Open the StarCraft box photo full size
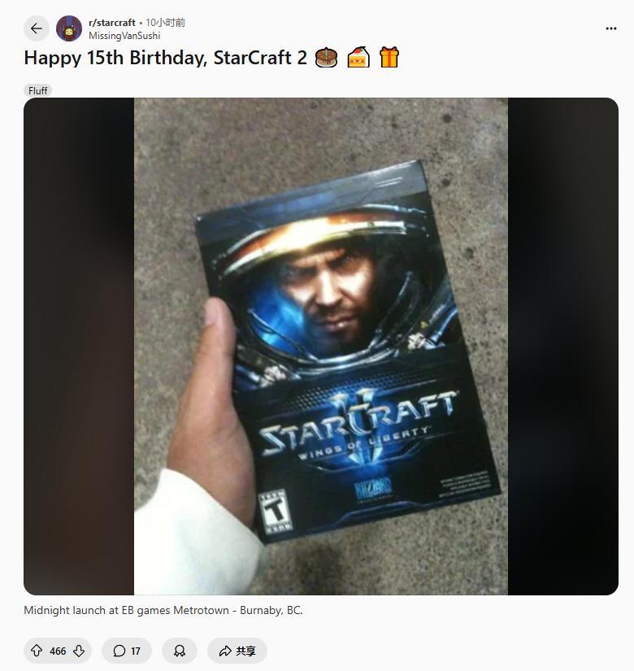634x671 pixels. point(321,346)
